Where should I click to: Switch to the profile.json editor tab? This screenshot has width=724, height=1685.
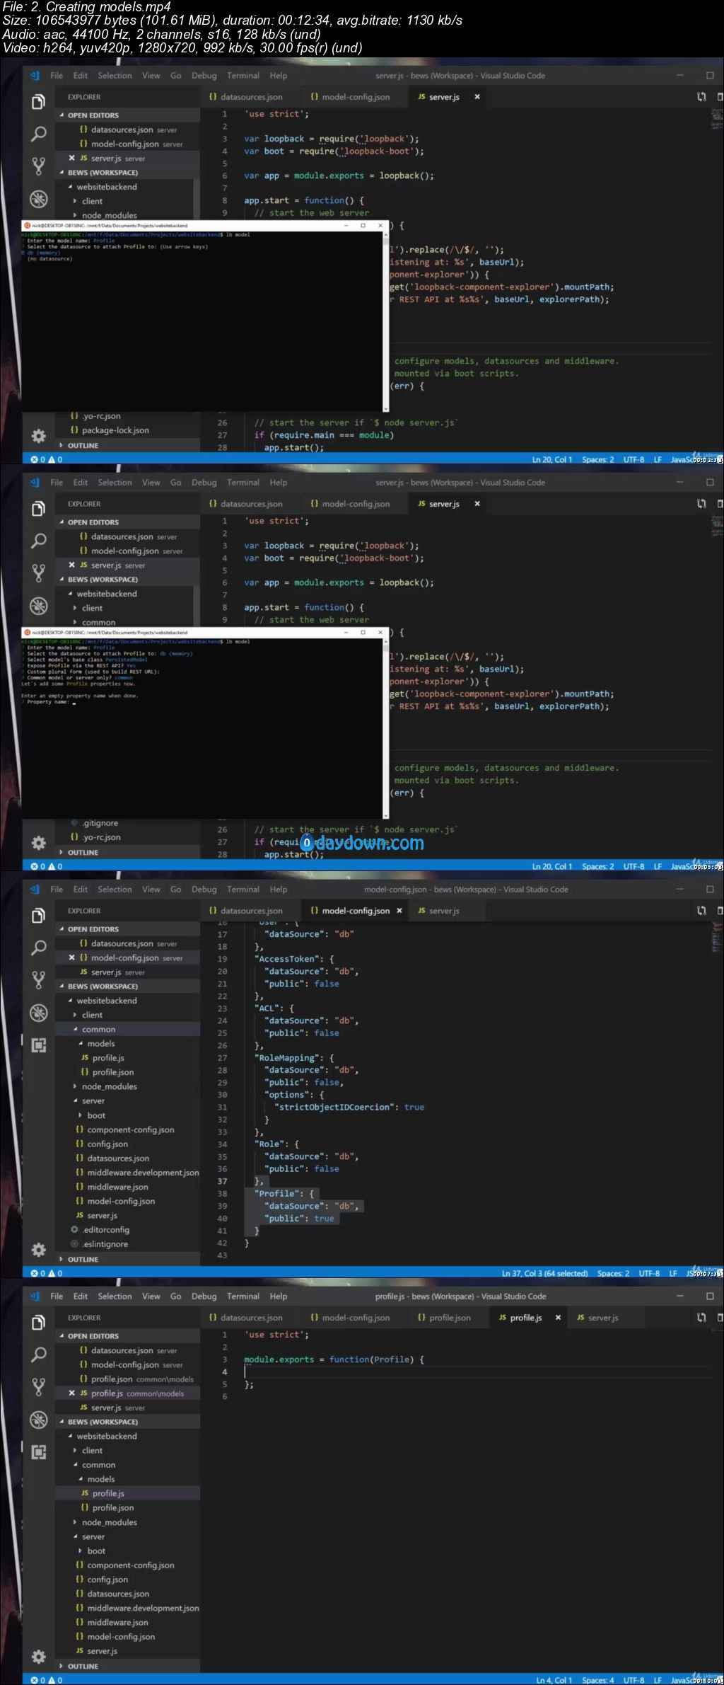[x=444, y=1318]
